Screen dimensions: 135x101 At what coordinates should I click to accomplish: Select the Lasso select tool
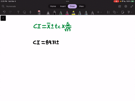(24, 12)
